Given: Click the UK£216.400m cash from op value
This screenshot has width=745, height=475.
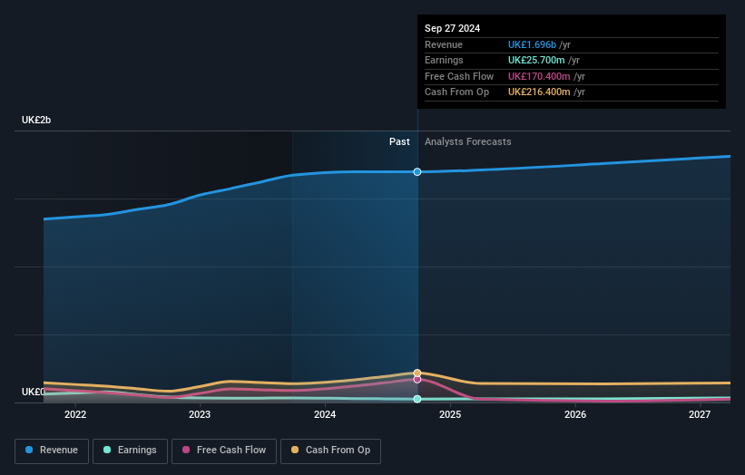Looking at the screenshot, I should [539, 92].
